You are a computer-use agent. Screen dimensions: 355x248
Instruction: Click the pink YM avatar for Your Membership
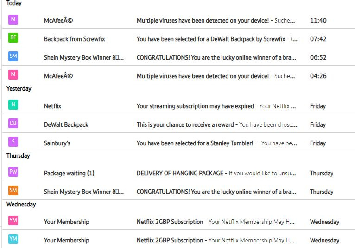13,220
